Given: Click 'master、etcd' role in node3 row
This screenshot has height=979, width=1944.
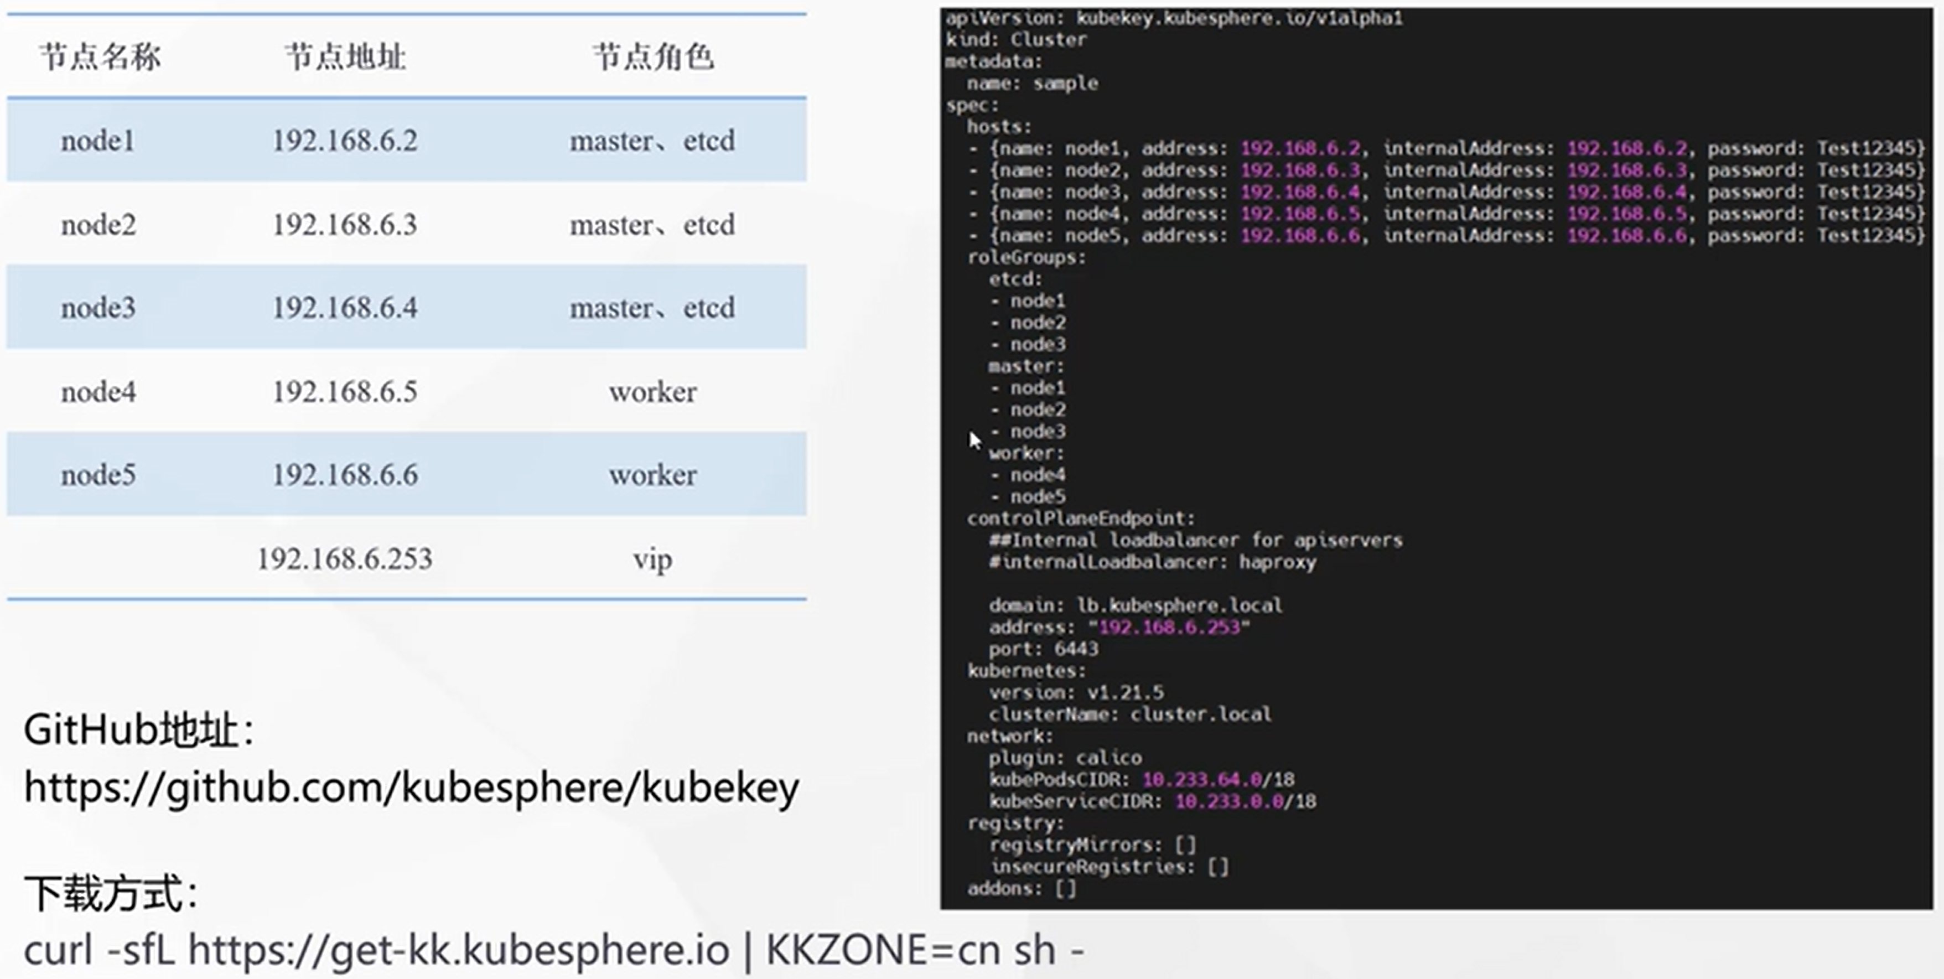Looking at the screenshot, I should pyautogui.click(x=652, y=307).
